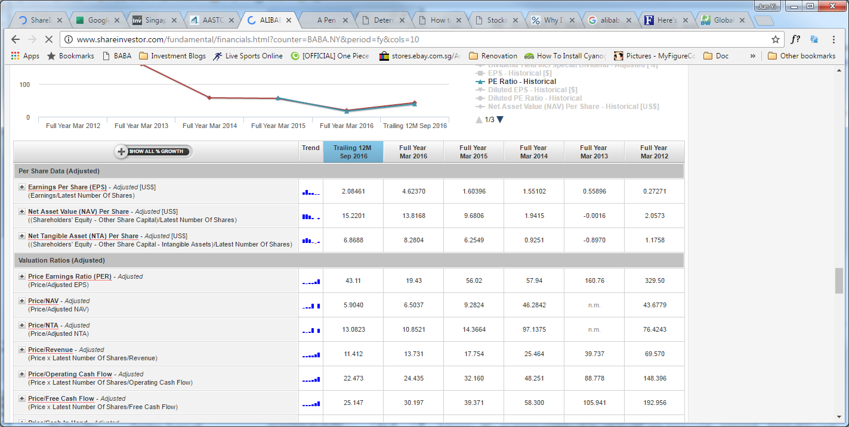The width and height of the screenshot is (849, 427).
Task: Expand the Net Asset Value (NAV) Per Share row
Action: pyautogui.click(x=22, y=211)
